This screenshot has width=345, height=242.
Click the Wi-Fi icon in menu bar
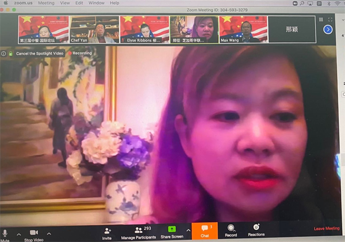pyautogui.click(x=338, y=3)
